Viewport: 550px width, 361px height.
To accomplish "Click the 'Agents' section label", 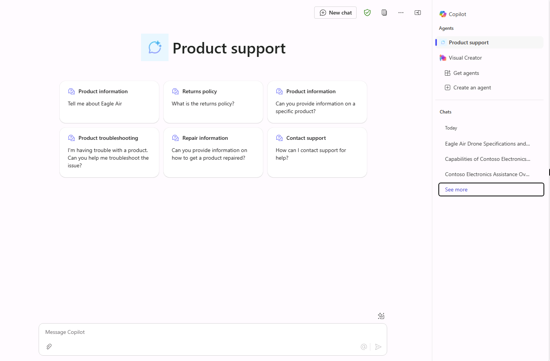I will pos(446,28).
